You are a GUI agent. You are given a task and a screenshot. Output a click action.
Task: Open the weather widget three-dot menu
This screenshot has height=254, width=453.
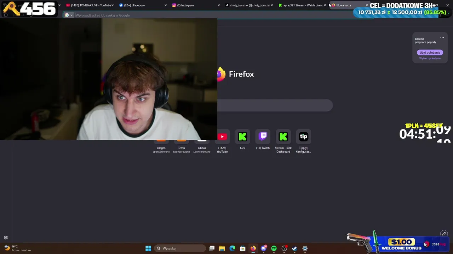pos(442,37)
